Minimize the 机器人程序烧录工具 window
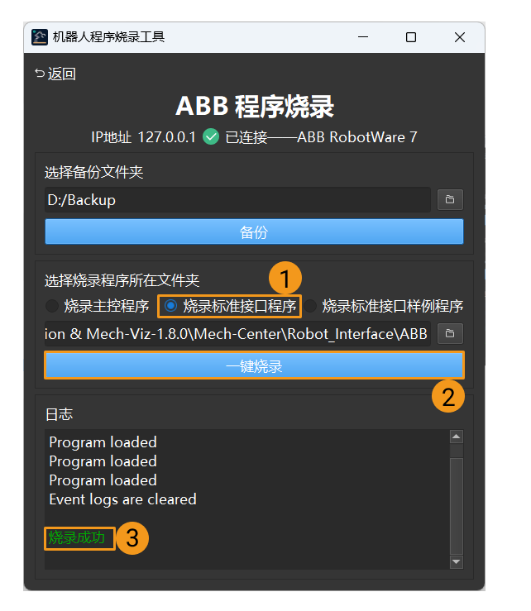 [363, 37]
